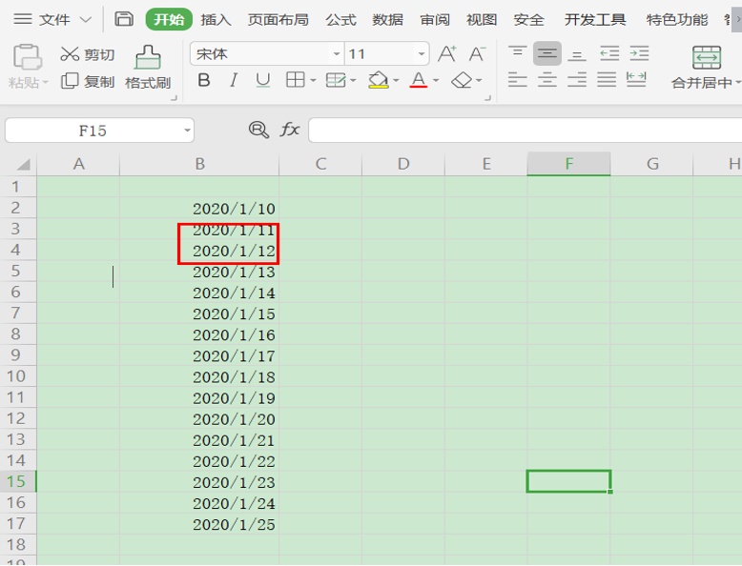Click the save file icon
Viewport: 742px width, 566px height.
point(124,19)
